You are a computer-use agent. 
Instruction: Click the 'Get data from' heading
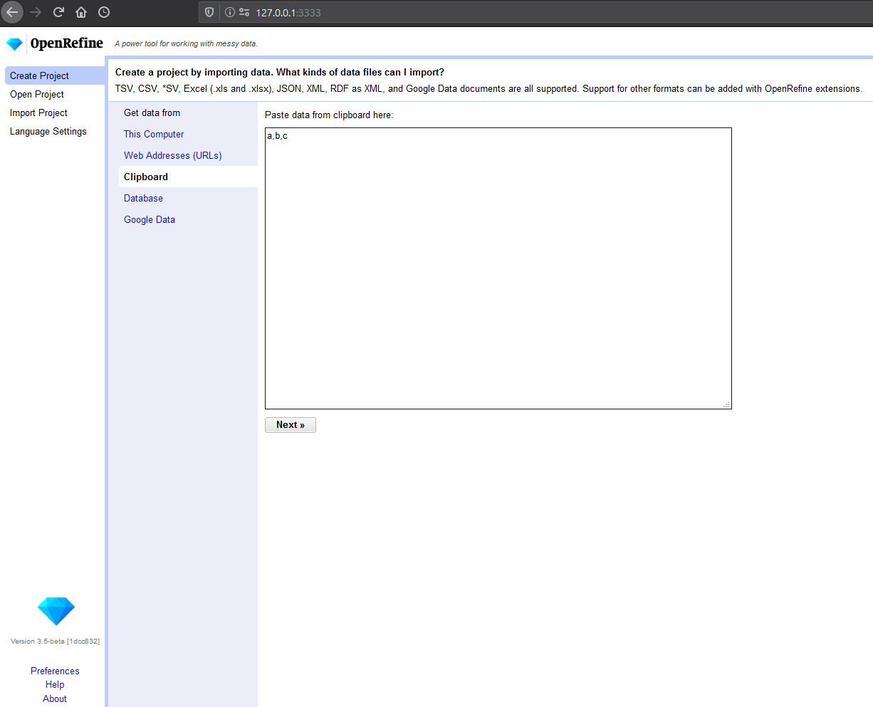(152, 112)
